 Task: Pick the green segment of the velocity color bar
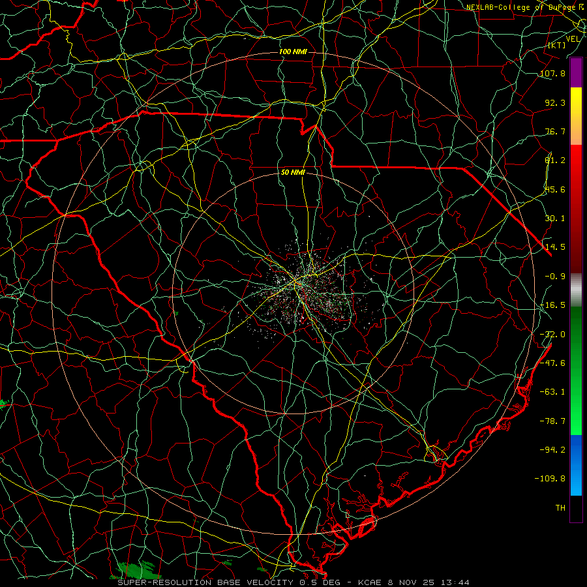[576, 370]
